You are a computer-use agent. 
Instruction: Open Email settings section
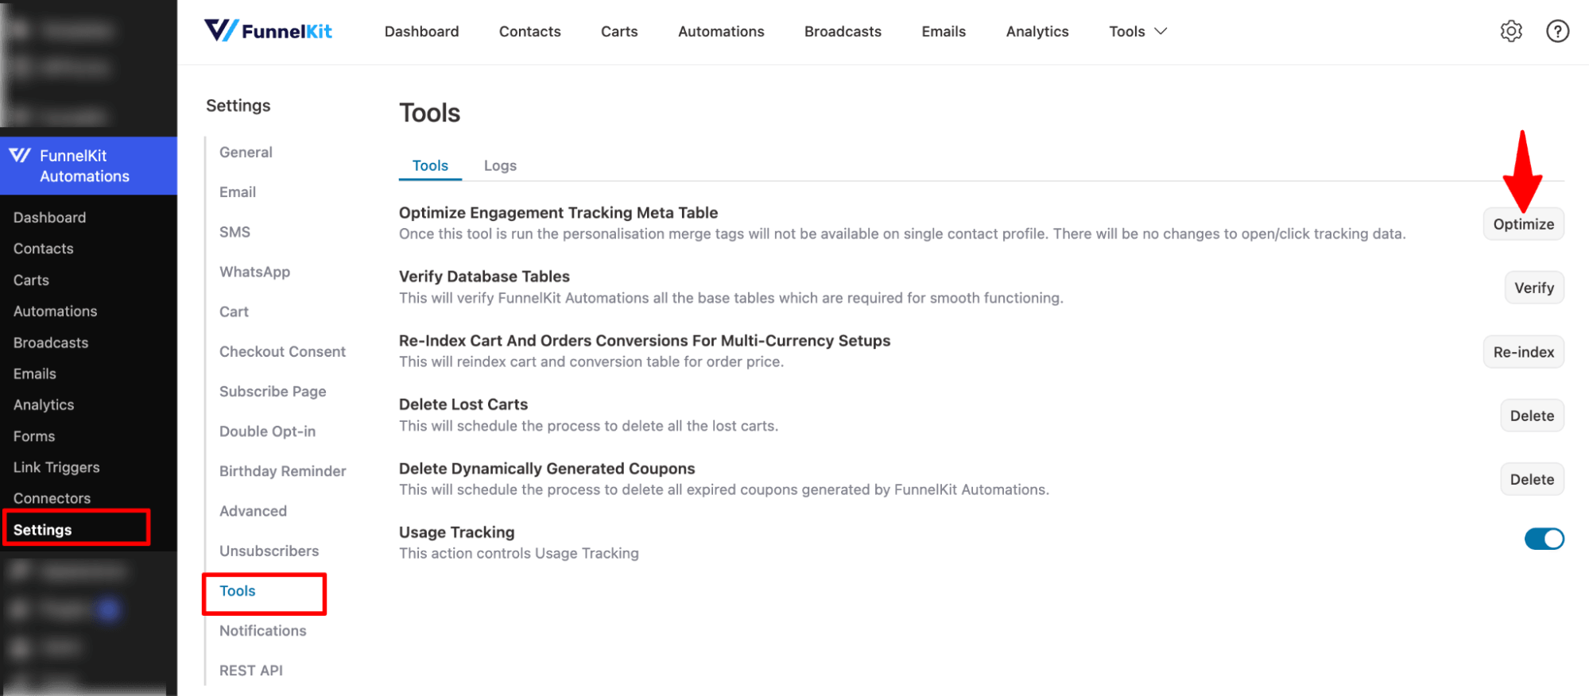(x=238, y=191)
